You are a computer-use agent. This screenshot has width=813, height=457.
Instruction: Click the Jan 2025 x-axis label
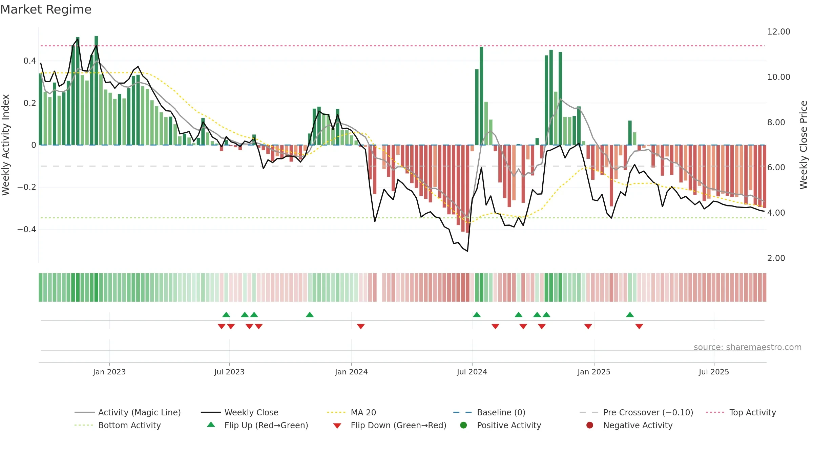tap(594, 372)
